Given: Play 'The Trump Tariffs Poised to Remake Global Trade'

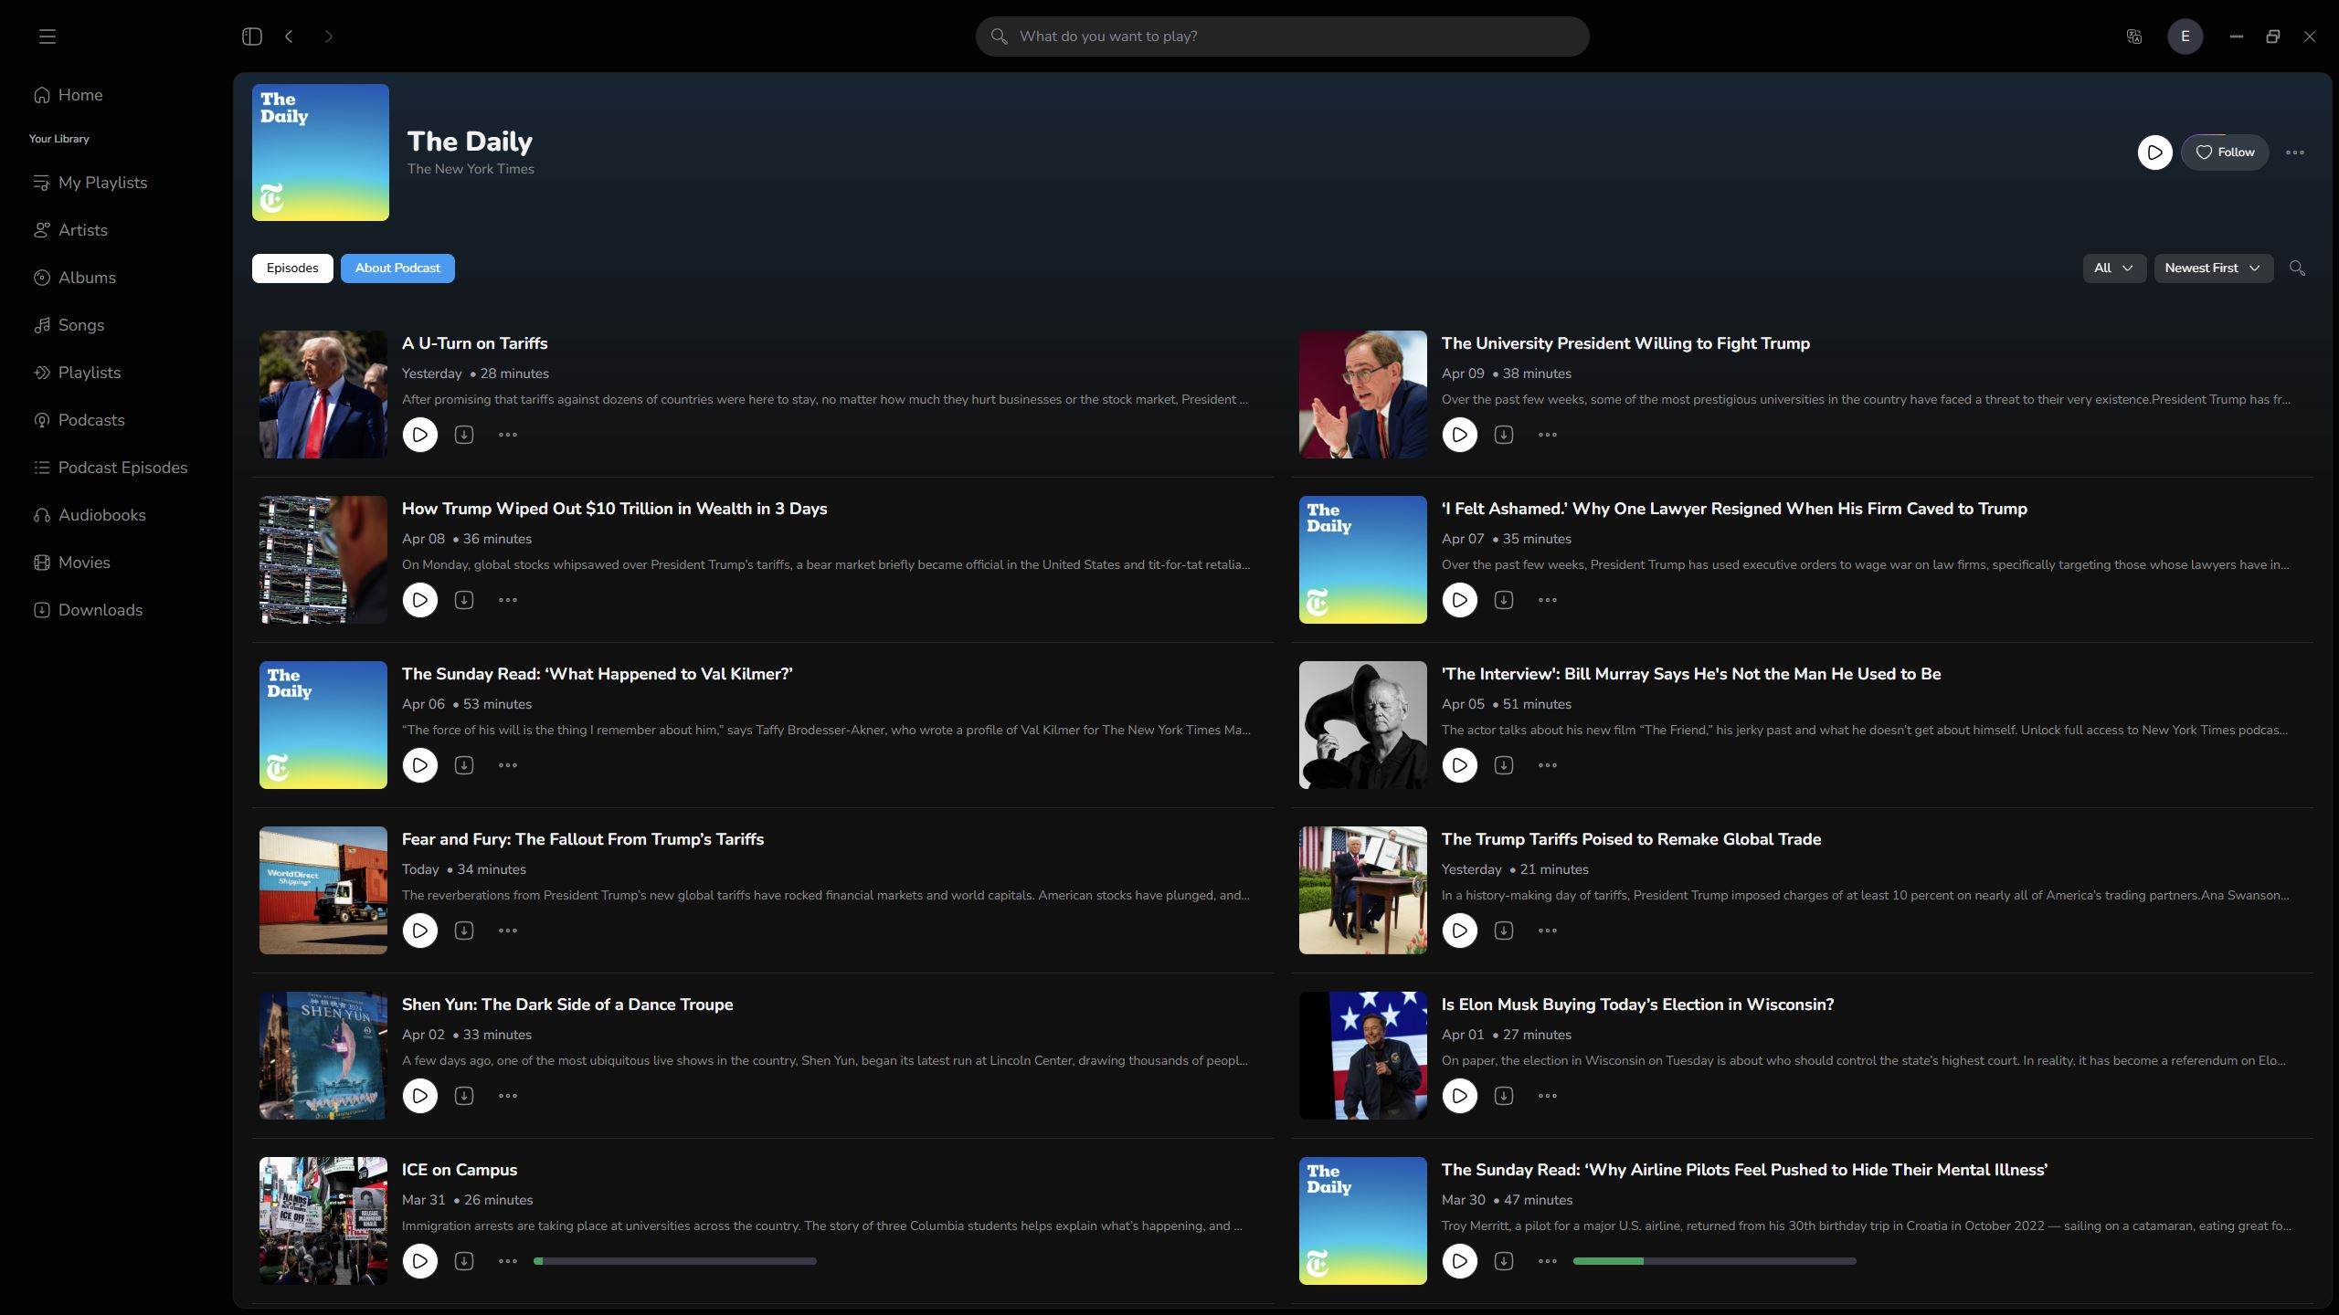Looking at the screenshot, I should coord(1460,931).
